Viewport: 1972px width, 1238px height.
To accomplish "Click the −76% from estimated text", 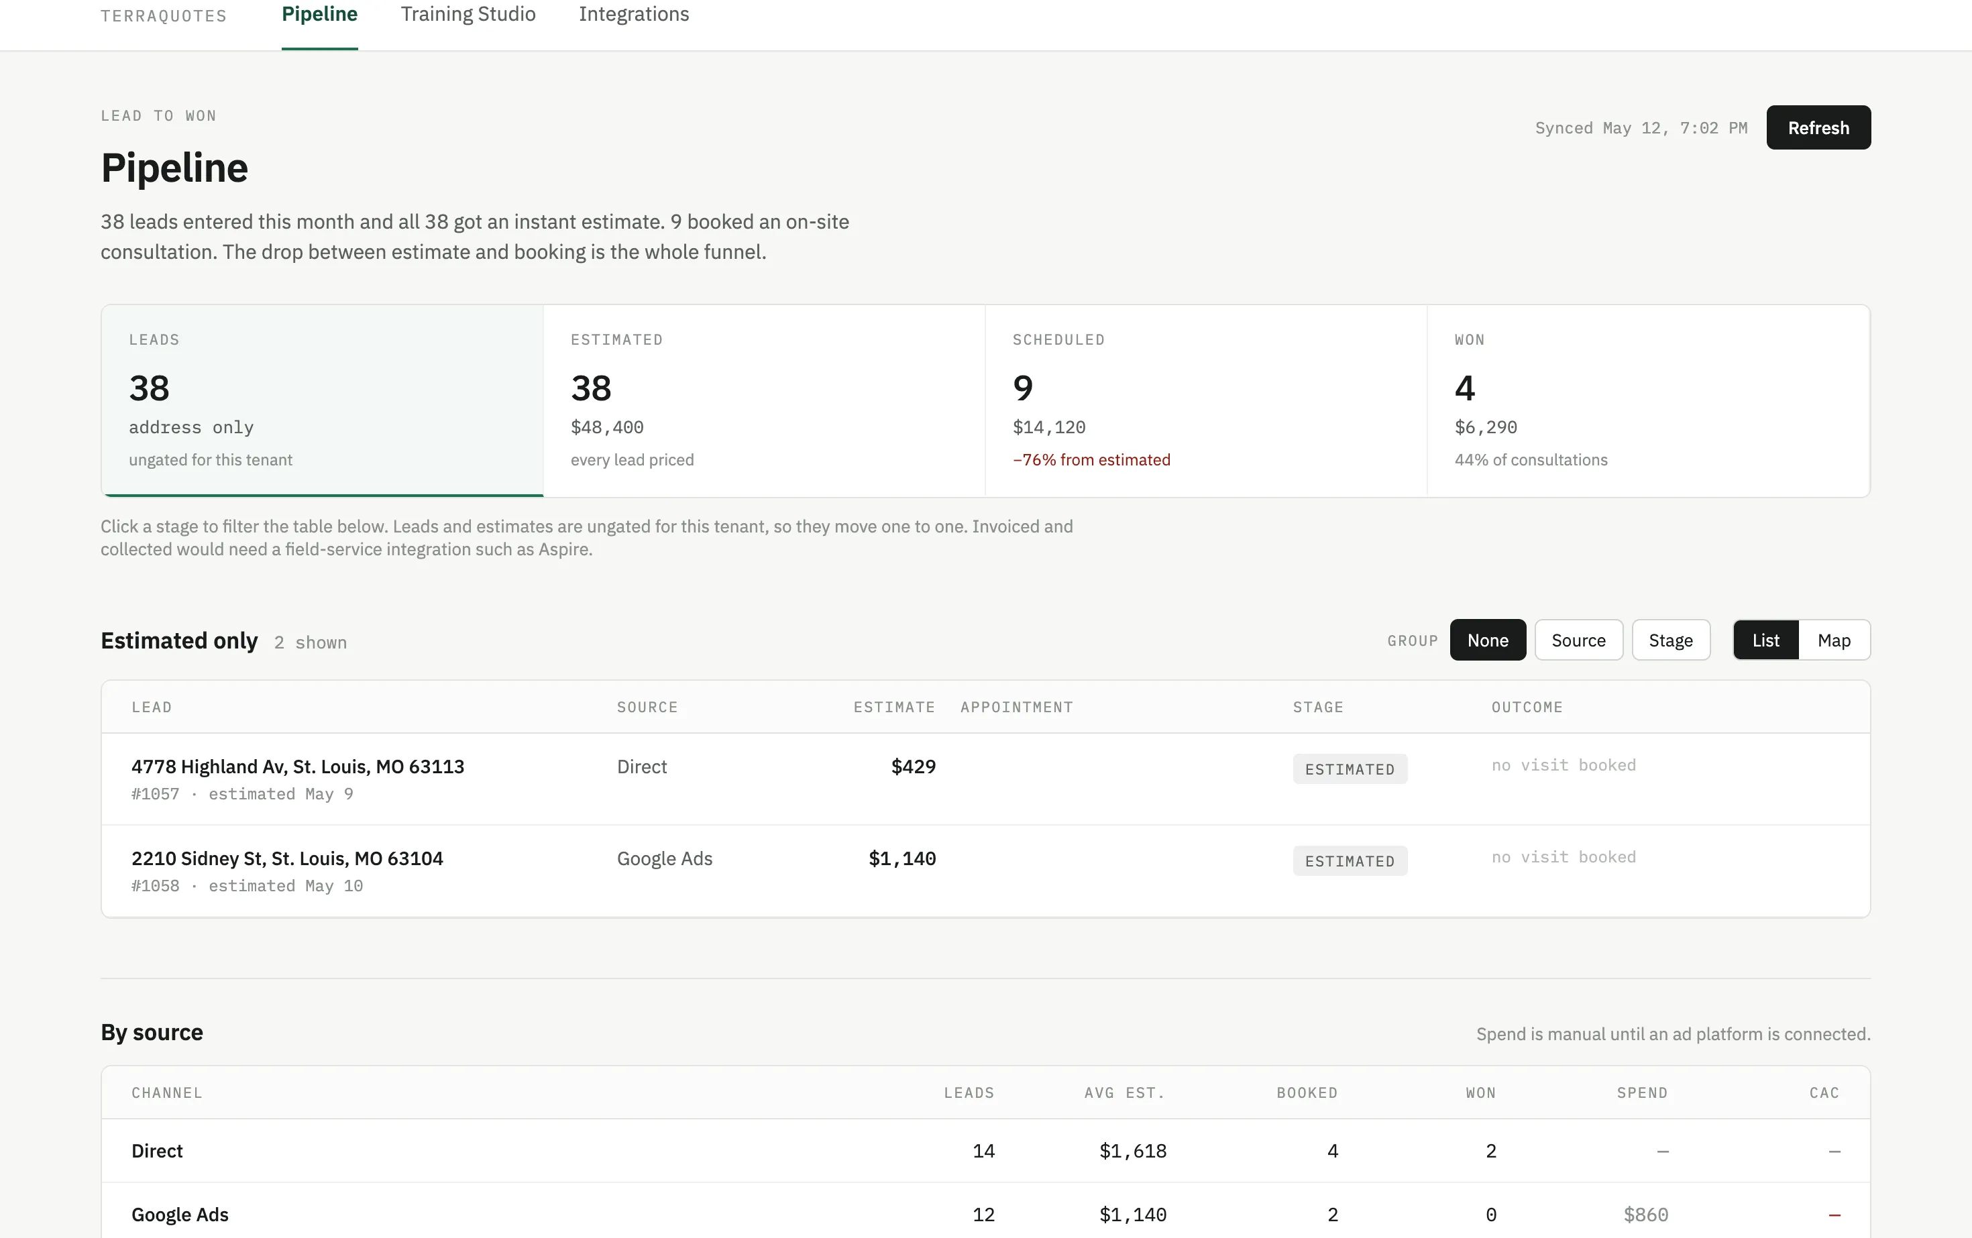I will pos(1091,460).
